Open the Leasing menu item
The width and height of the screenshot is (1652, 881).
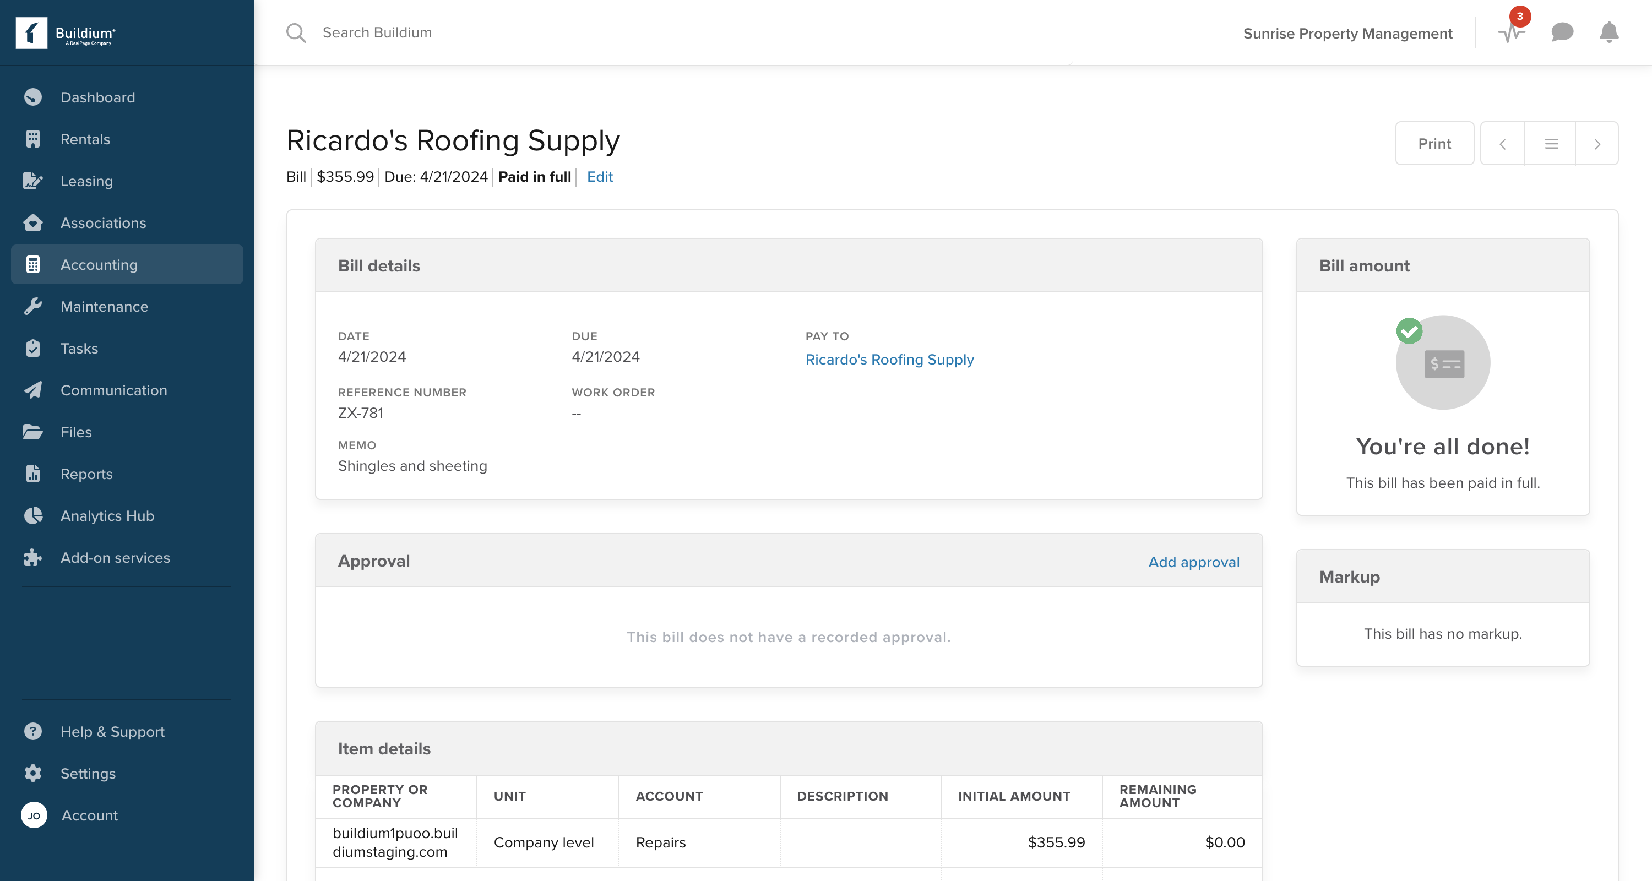(127, 181)
